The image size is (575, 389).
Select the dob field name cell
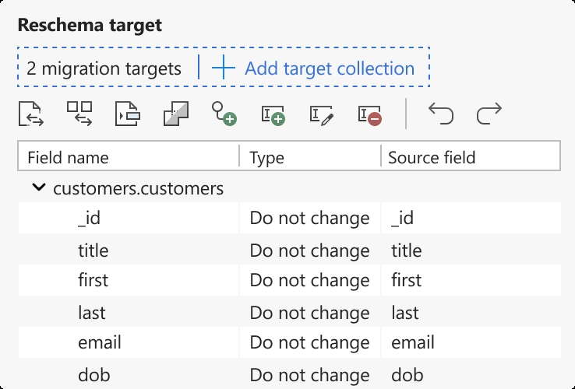pos(129,374)
